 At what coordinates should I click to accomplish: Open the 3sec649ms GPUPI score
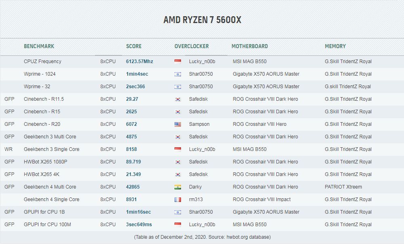coord(139,225)
